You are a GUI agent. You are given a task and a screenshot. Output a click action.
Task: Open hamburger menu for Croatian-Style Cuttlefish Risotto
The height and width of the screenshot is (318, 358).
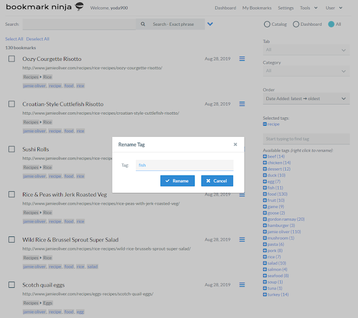point(242,104)
